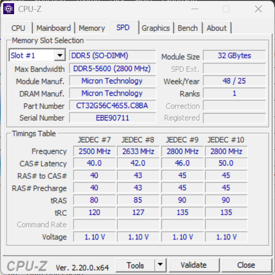Click the SPD tab

point(123,27)
